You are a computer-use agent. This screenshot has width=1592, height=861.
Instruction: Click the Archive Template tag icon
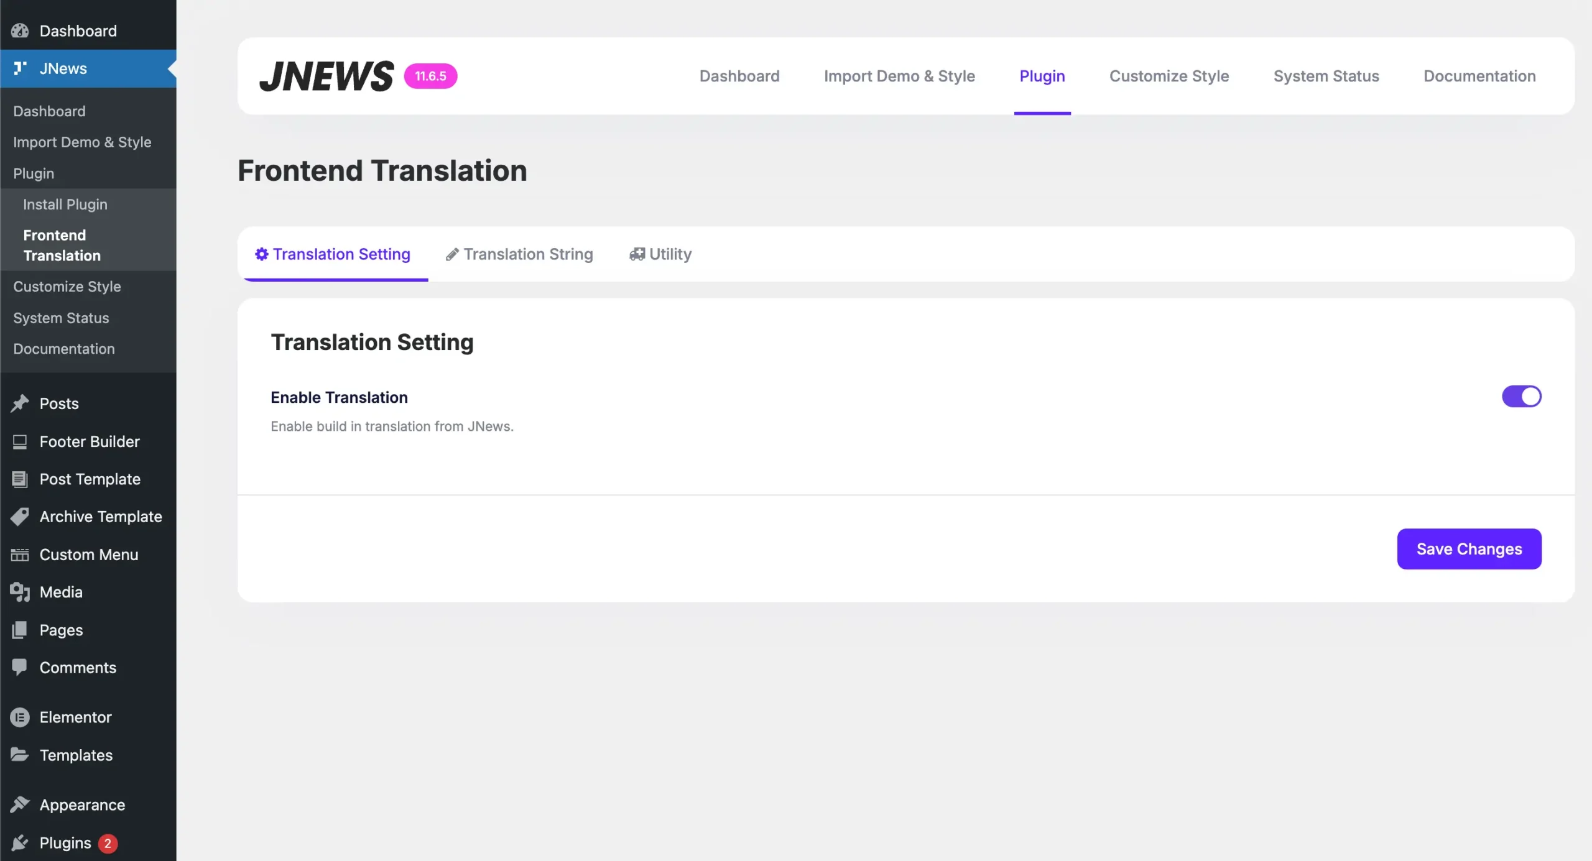[20, 517]
